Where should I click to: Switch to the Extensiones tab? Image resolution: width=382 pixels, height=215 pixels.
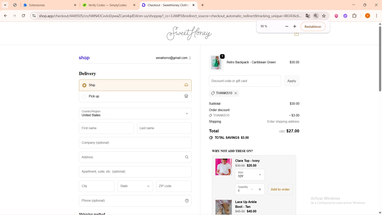point(50,5)
